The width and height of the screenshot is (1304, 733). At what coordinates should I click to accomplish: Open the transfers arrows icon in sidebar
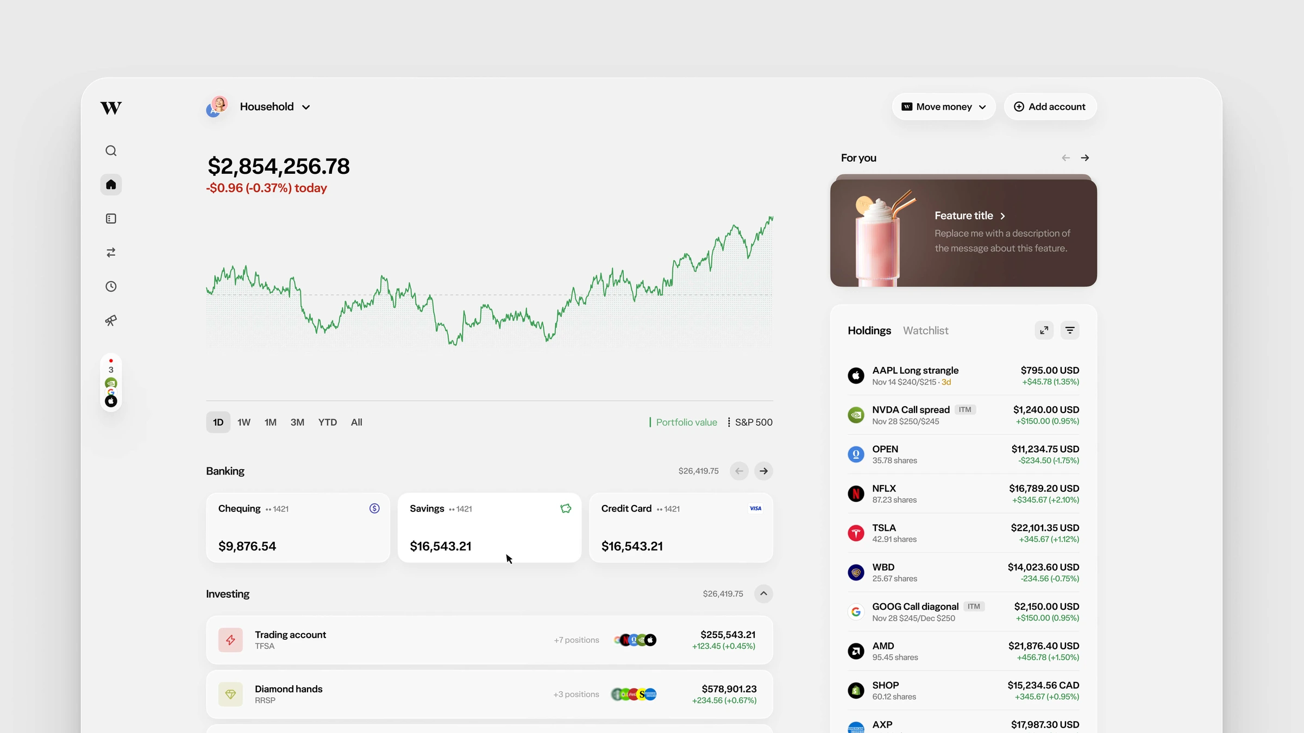(111, 252)
